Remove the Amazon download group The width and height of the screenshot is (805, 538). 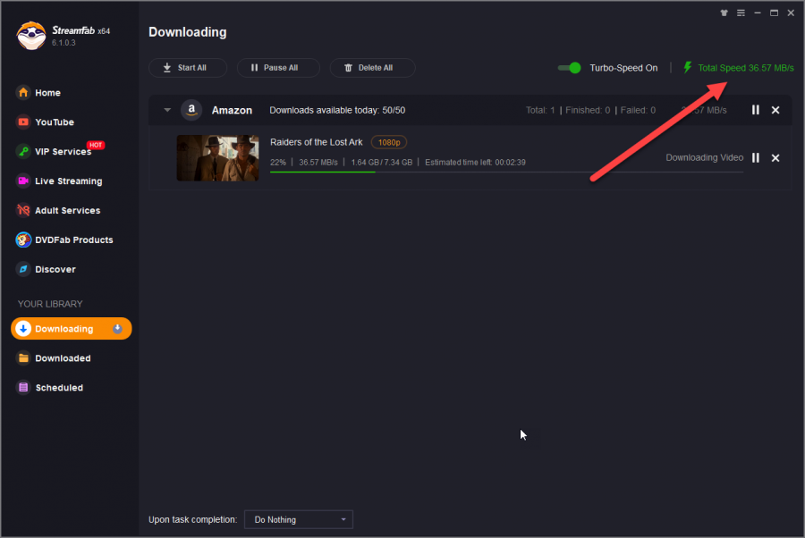(775, 110)
